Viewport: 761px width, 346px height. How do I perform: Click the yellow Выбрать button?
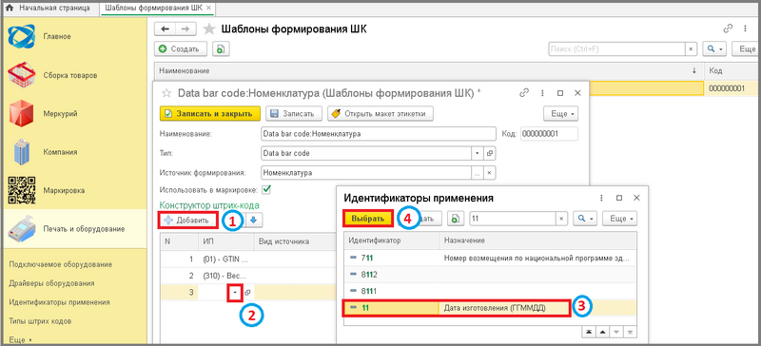(x=368, y=219)
